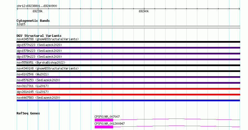Screen dimensions: 248x130
Task: Click the nsv4340108 (gnomADStructuralVariants) label
Action: point(48,68)
